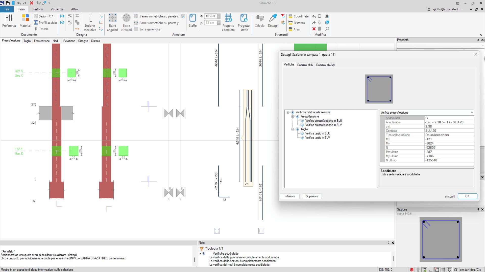Open the Rinforzi ribbon tab
Image resolution: width=485 pixels, height=272 pixels.
[37, 9]
